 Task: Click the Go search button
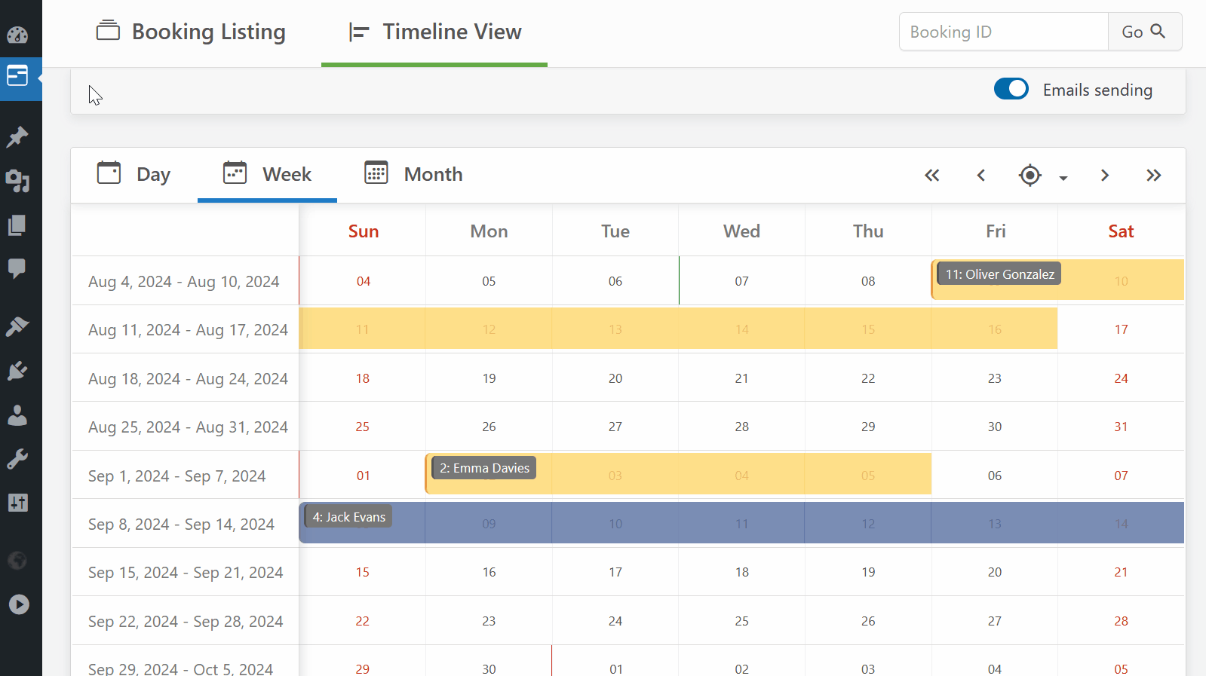point(1144,32)
